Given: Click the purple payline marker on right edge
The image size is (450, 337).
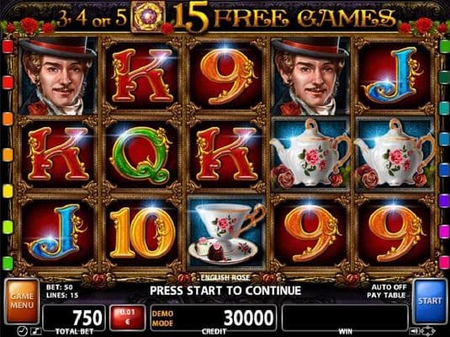Looking at the screenshot, I should tap(445, 201).
